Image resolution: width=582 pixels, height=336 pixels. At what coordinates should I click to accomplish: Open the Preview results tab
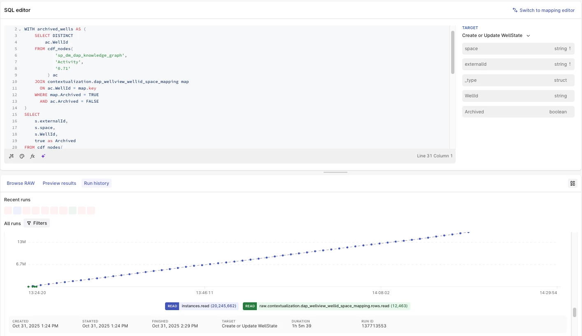coord(59,183)
